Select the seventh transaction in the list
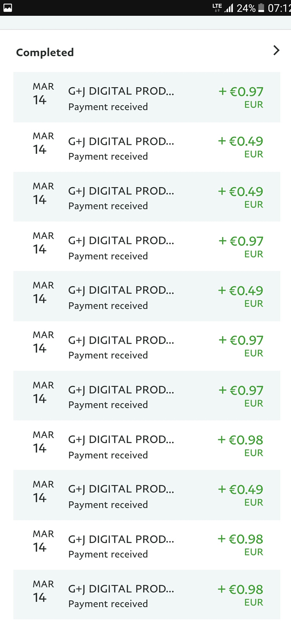Viewport: 291px width, 621px height. [x=147, y=396]
